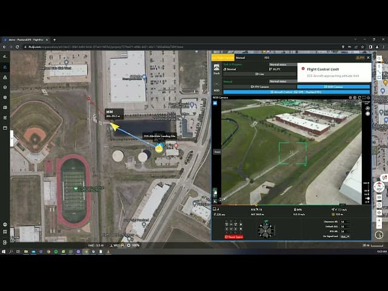The image size is (388, 291).
Task: Click the red waypoint marker on map
Action: [89, 98]
